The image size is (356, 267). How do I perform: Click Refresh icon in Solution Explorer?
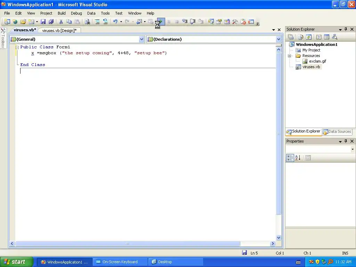309,37
